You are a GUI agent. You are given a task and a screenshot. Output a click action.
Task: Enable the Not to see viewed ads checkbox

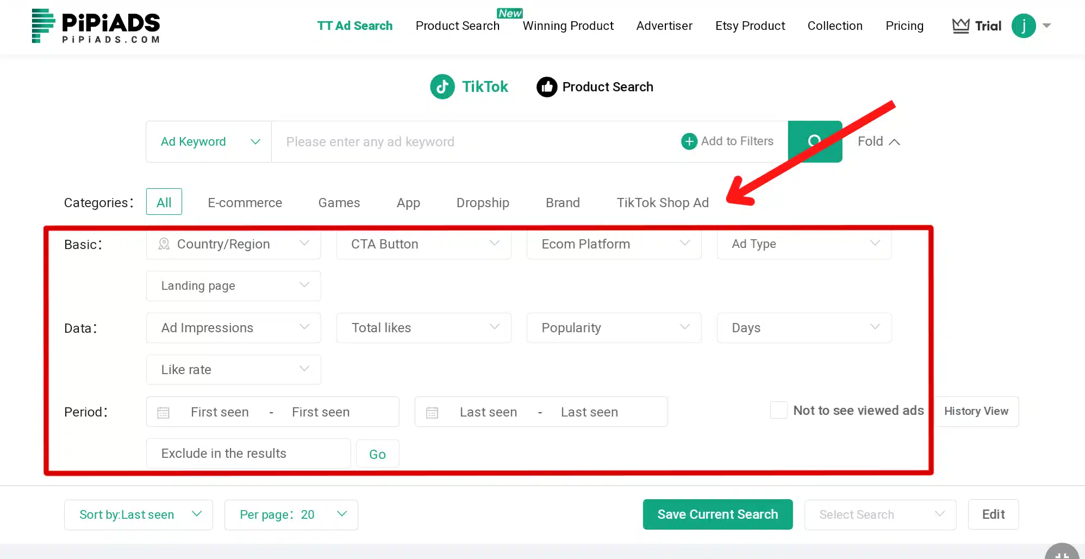pyautogui.click(x=778, y=410)
